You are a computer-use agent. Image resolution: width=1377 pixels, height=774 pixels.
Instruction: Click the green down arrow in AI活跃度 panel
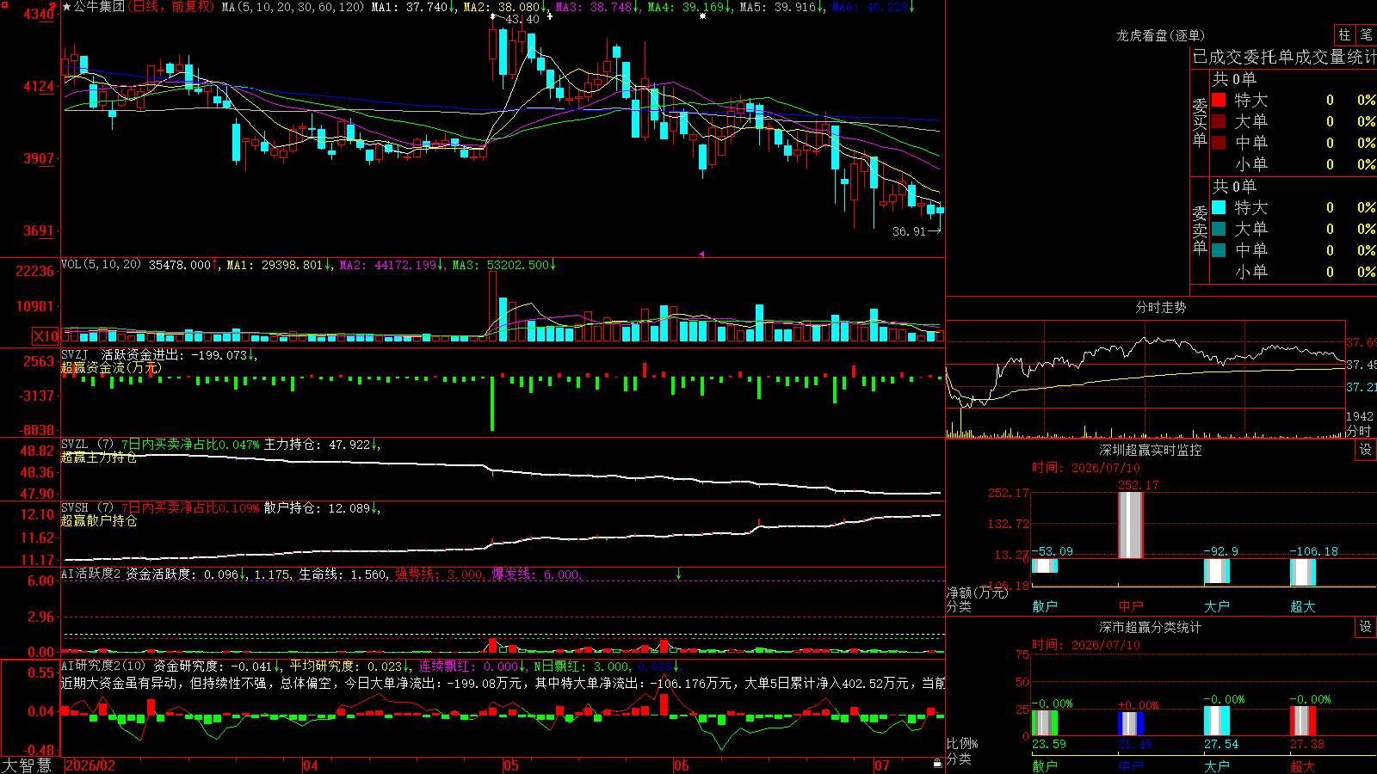(x=678, y=574)
